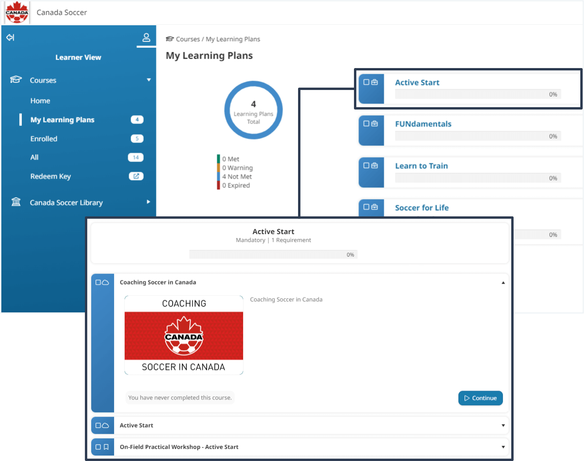Click the Courses breadcrumb link
This screenshot has height=461, width=584.
click(188, 39)
